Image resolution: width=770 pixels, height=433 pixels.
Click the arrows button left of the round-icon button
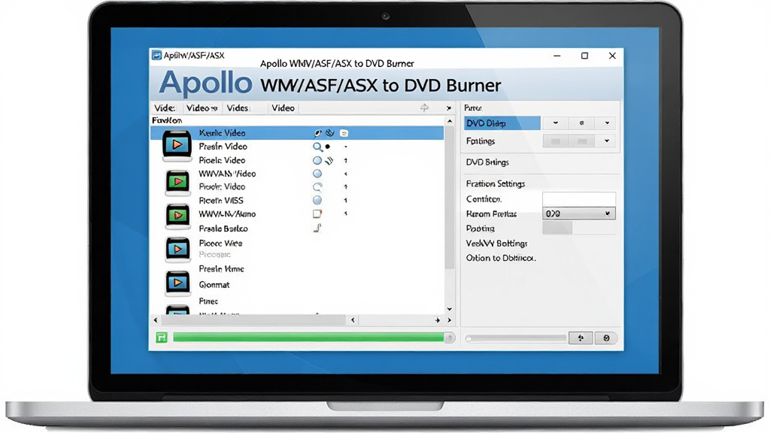coord(581,338)
